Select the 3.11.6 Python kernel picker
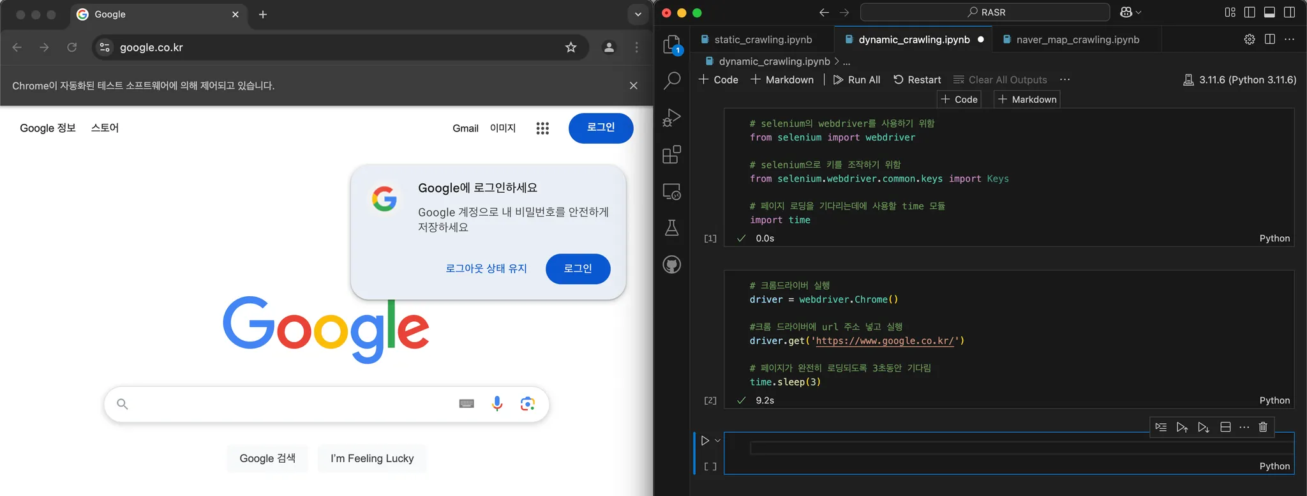The image size is (1307, 496). click(1240, 80)
